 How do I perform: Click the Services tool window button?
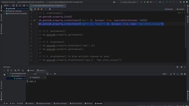click(x=99, y=103)
